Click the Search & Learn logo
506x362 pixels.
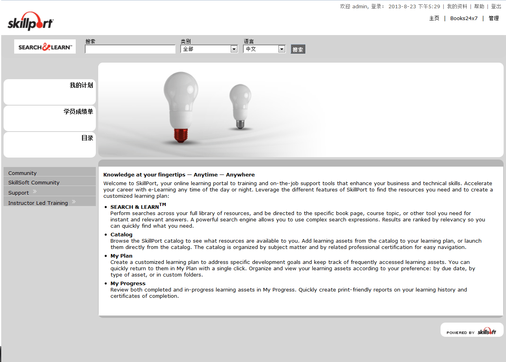(45, 47)
